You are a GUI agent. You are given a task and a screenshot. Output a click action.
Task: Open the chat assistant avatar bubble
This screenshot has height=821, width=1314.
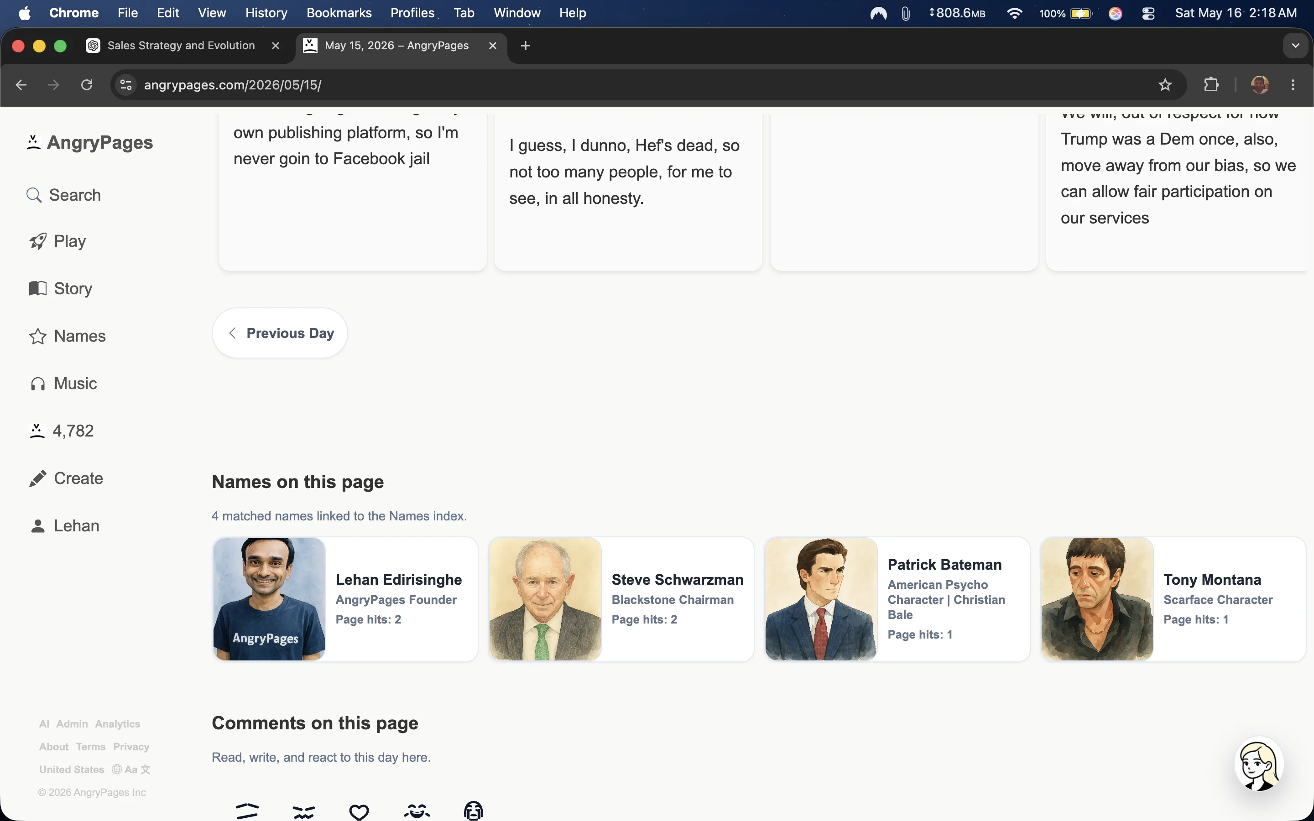click(1259, 764)
